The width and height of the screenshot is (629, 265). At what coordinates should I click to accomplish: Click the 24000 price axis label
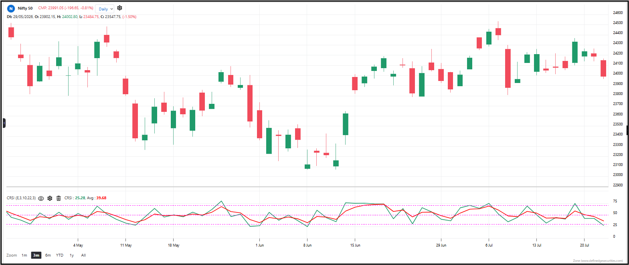(x=618, y=73)
